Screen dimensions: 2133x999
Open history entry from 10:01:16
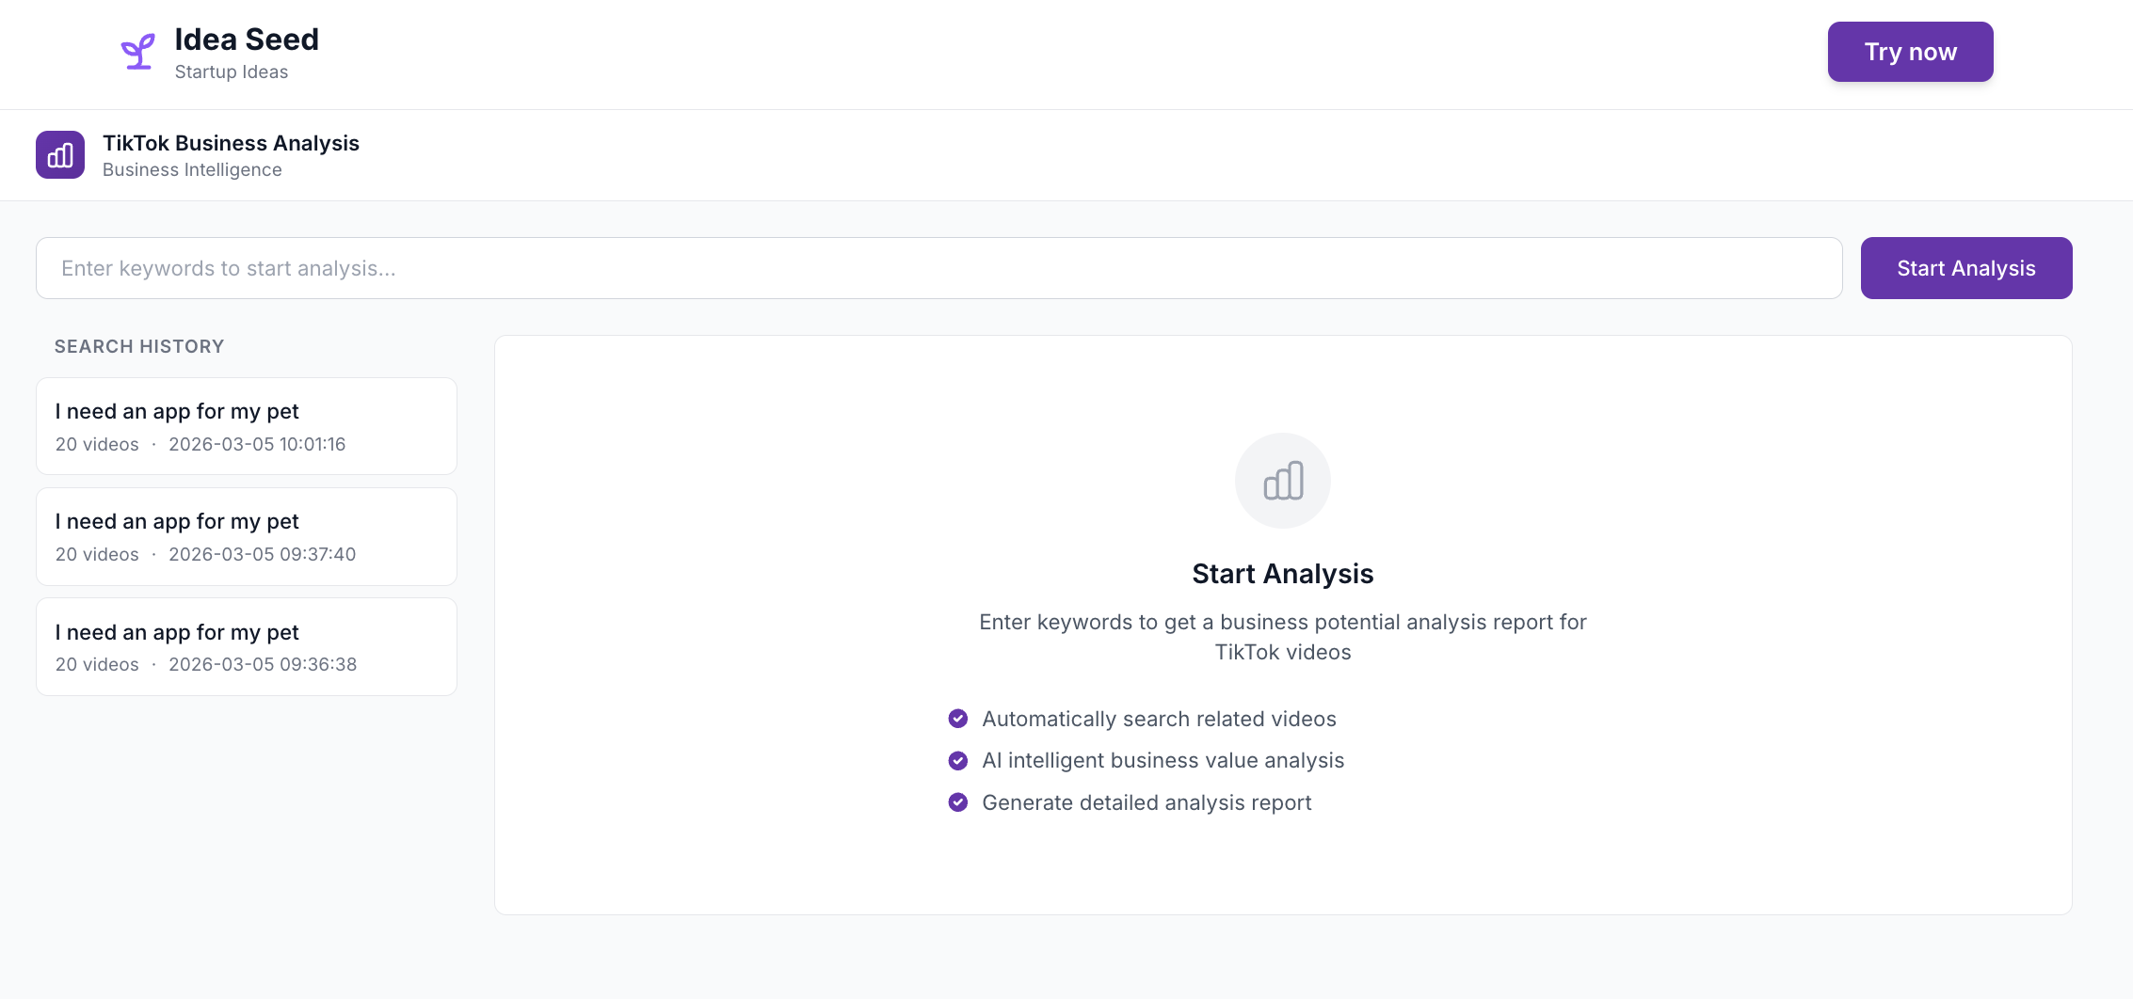(x=247, y=426)
